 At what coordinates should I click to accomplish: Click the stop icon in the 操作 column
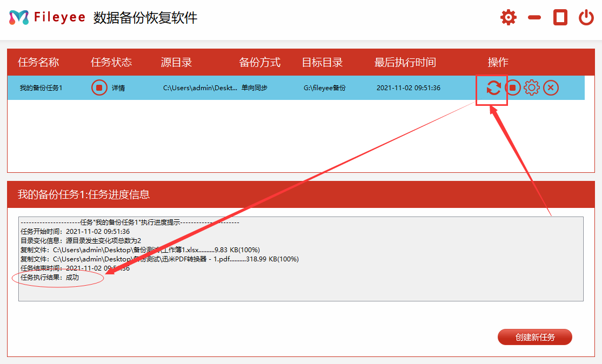coord(512,87)
